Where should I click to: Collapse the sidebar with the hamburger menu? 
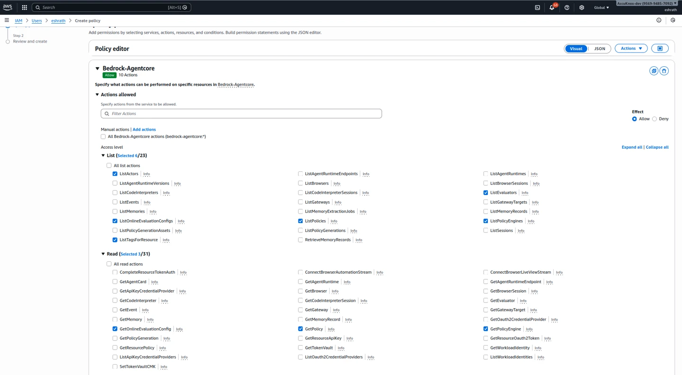(7, 20)
